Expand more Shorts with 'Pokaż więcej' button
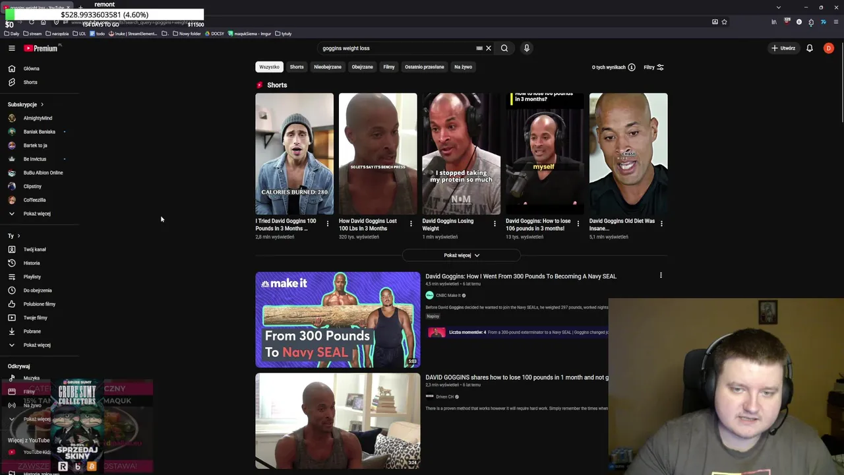The image size is (844, 475). click(462, 255)
